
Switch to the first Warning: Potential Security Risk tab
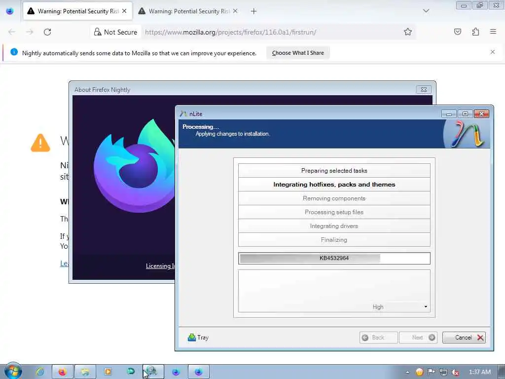click(77, 11)
